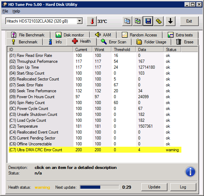Open options with the gears icon

[x=159, y=21]
